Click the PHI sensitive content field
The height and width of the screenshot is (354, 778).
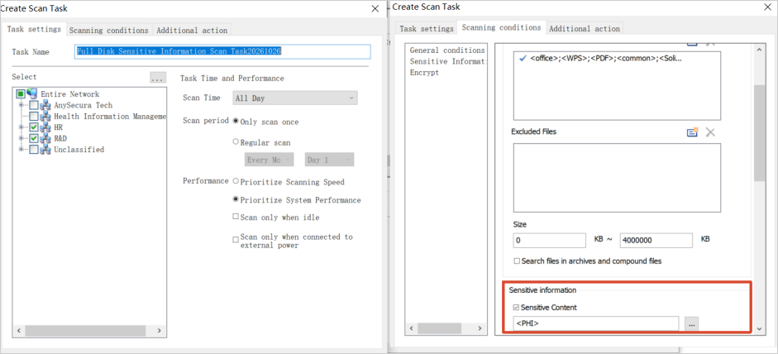pos(596,323)
